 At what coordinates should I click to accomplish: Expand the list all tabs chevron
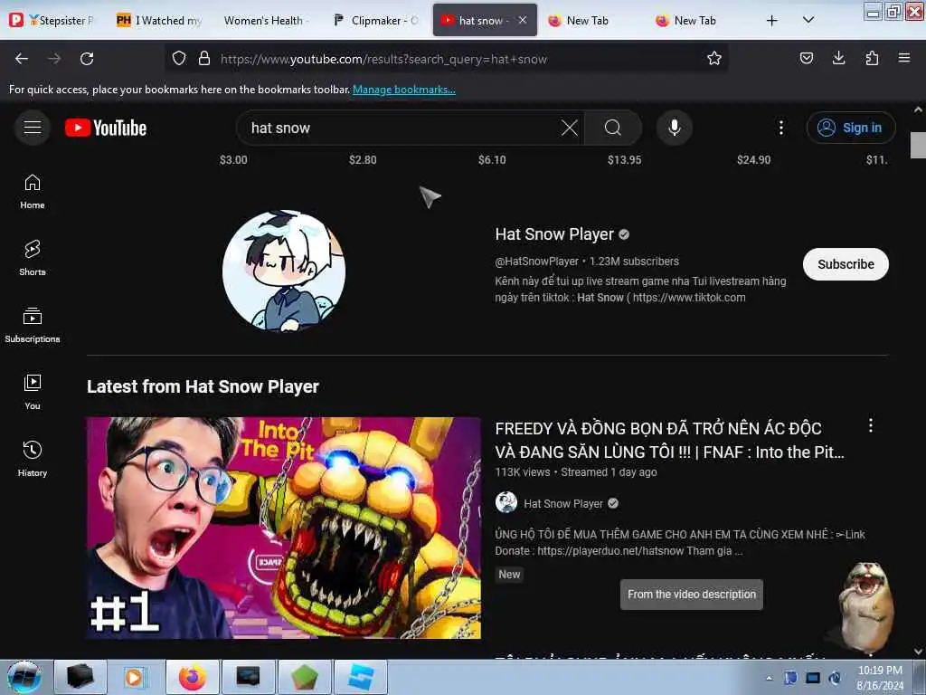tap(808, 21)
